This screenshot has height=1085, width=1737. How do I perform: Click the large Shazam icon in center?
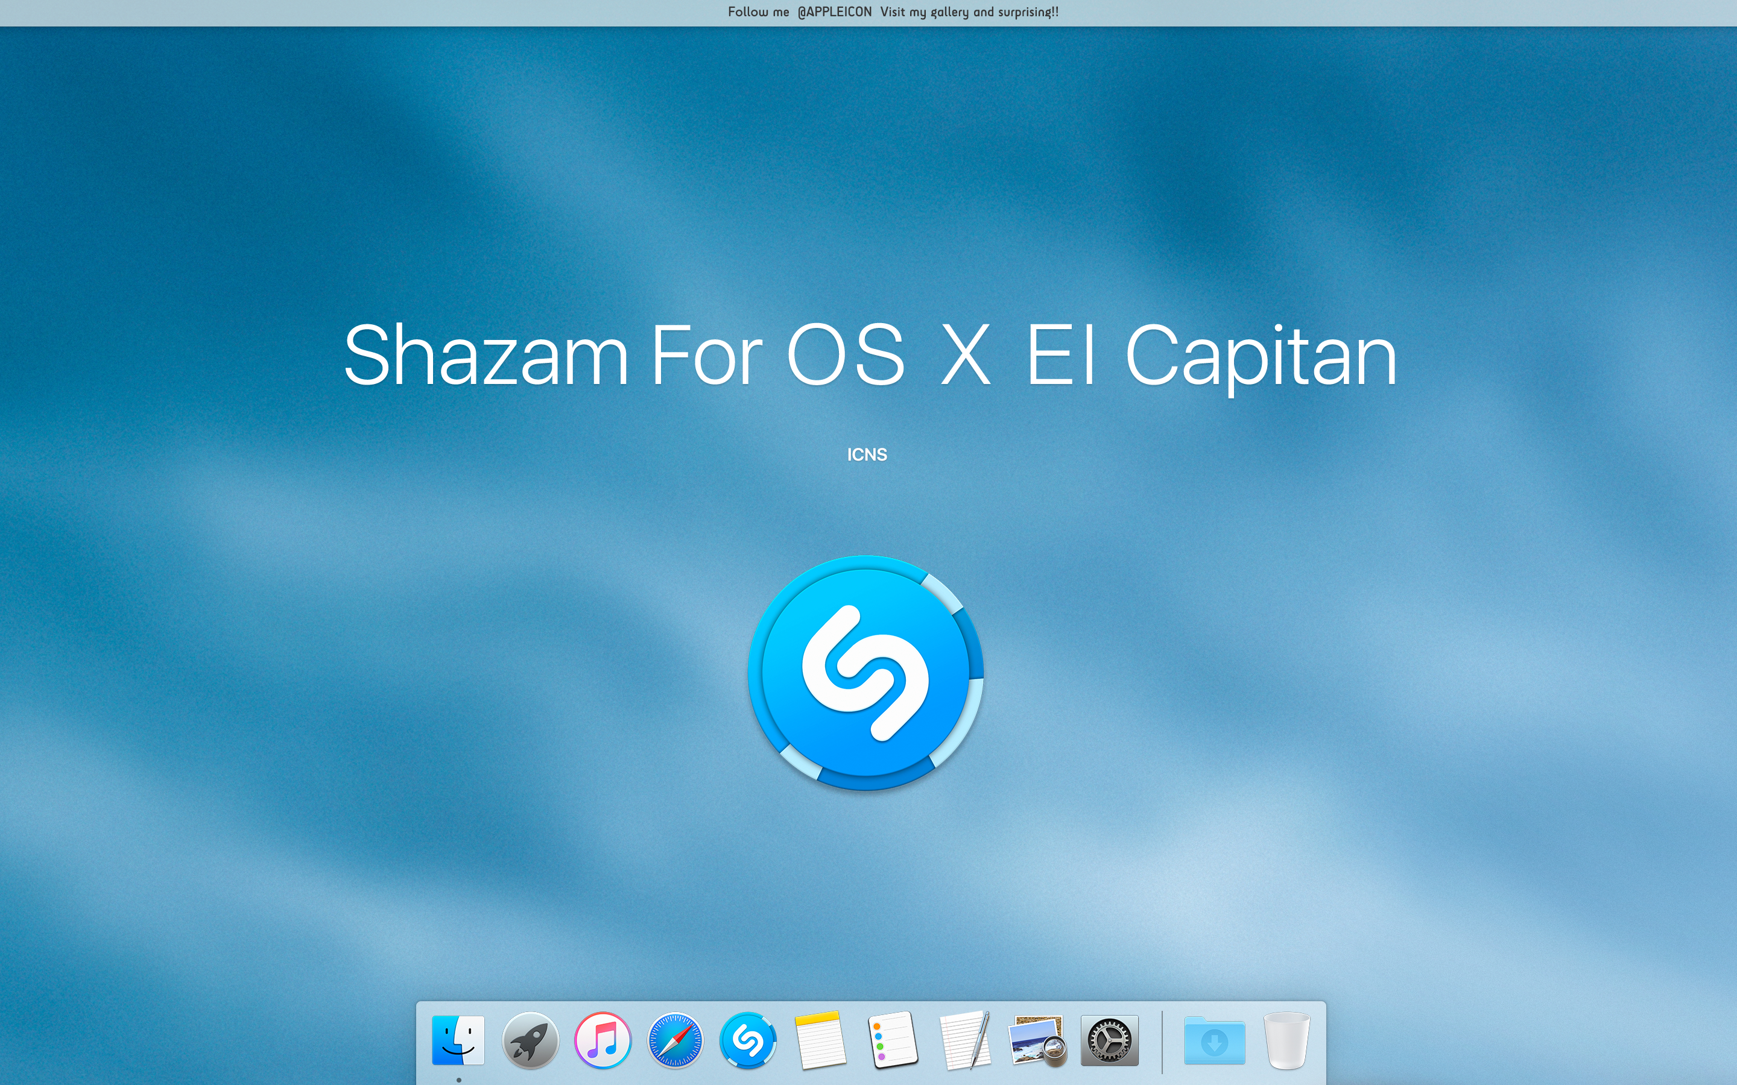coord(865,673)
